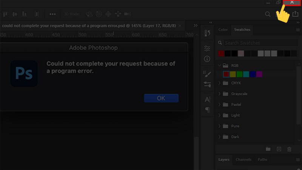Open the Character panel icon
The image size is (302, 170).
tap(207, 99)
